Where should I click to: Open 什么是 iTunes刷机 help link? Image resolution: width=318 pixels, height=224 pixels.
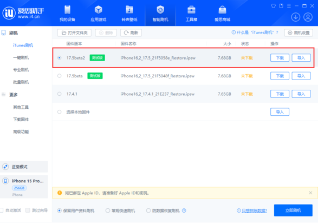coord(255,32)
